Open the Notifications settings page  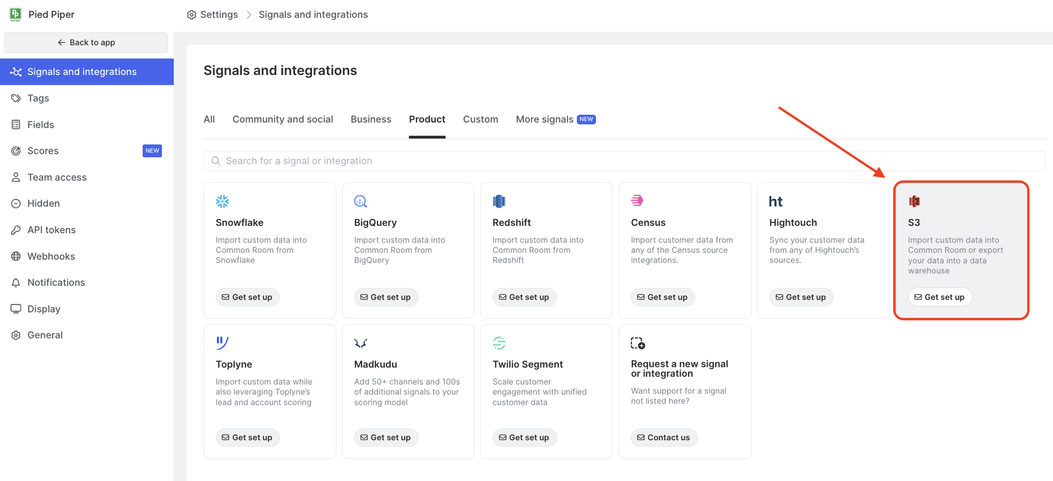87,283
